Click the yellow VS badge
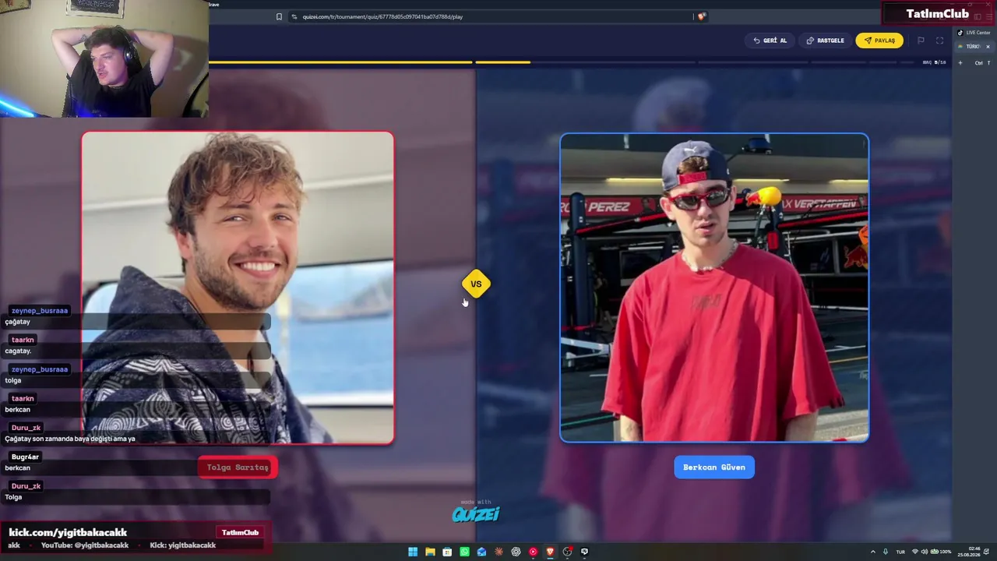 pyautogui.click(x=476, y=284)
